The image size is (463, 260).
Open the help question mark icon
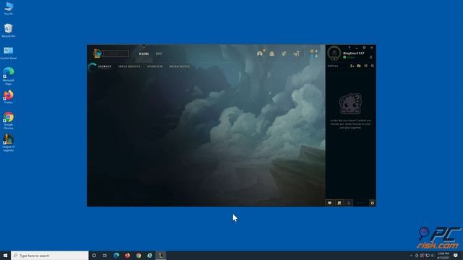349,48
